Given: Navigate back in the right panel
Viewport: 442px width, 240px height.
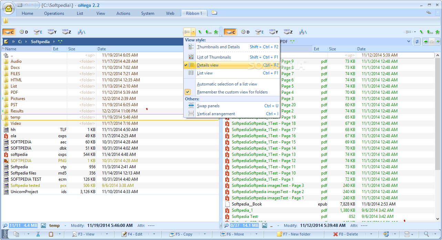Looking at the screenshot, I should coord(426,42).
